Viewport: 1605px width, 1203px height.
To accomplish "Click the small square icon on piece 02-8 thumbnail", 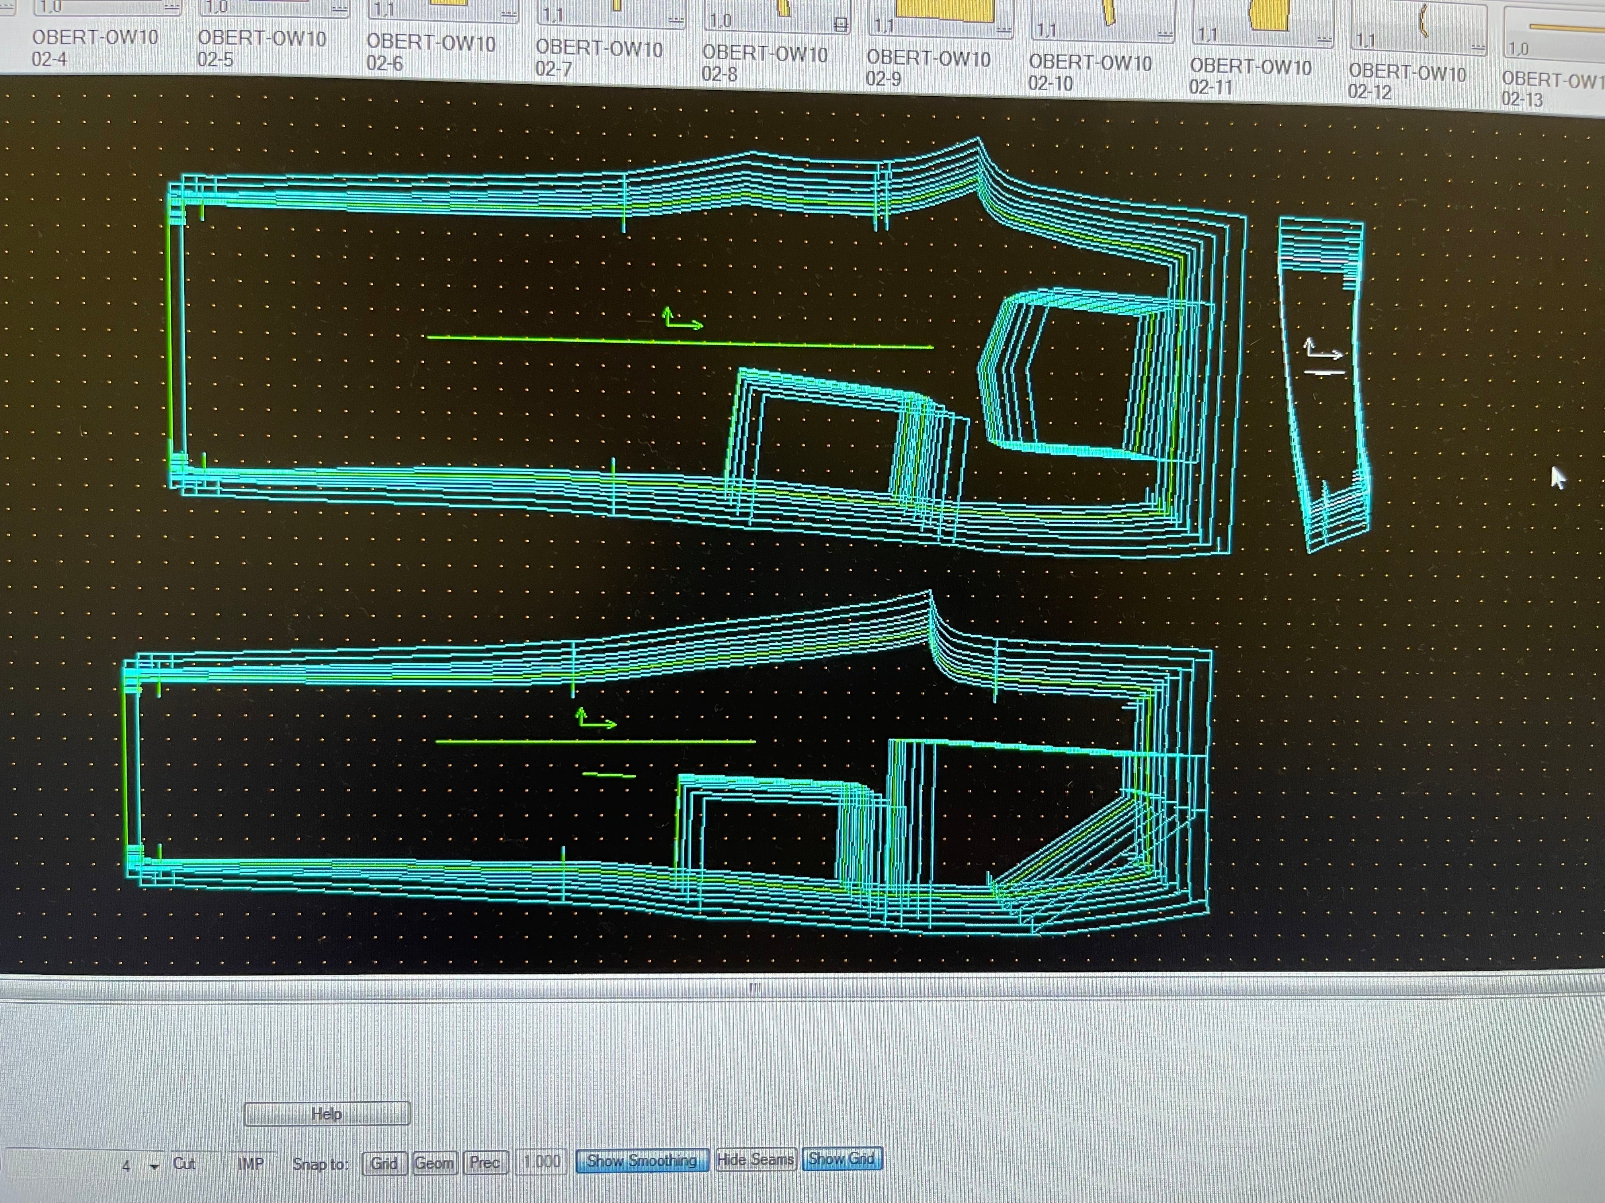I will pyautogui.click(x=840, y=25).
